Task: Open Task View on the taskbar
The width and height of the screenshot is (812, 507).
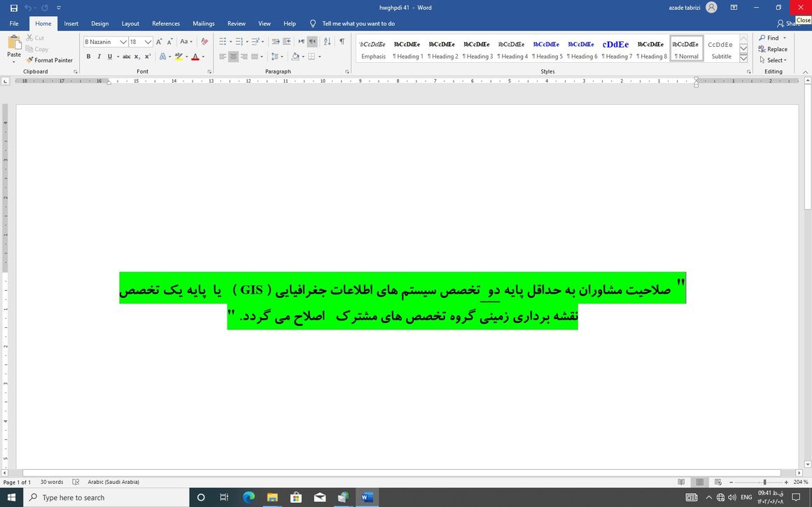Action: coord(224,498)
